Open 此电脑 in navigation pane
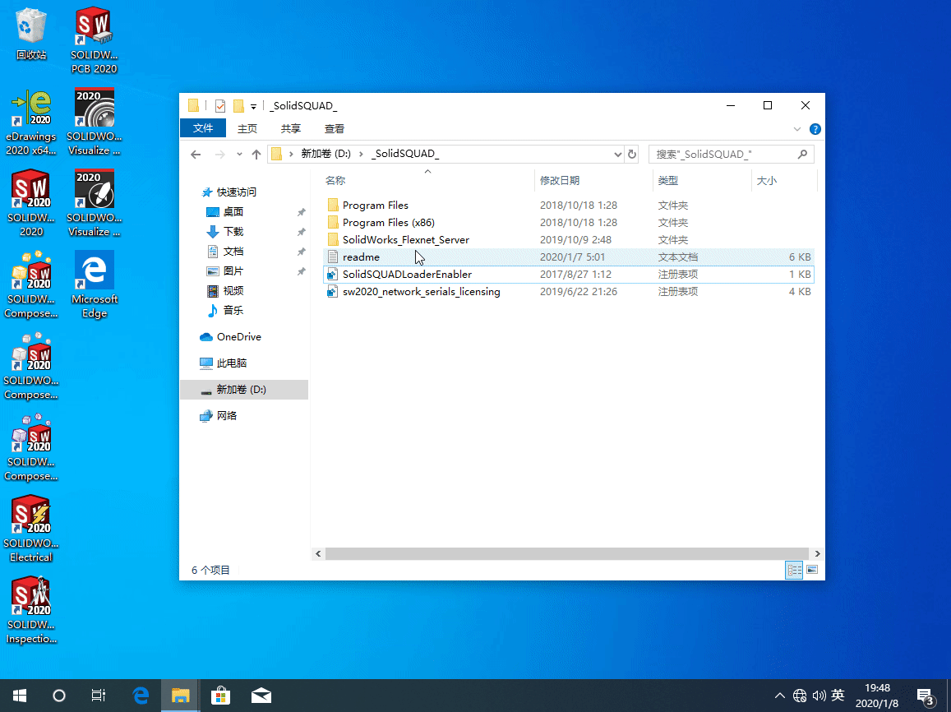Image resolution: width=951 pixels, height=712 pixels. click(x=224, y=363)
